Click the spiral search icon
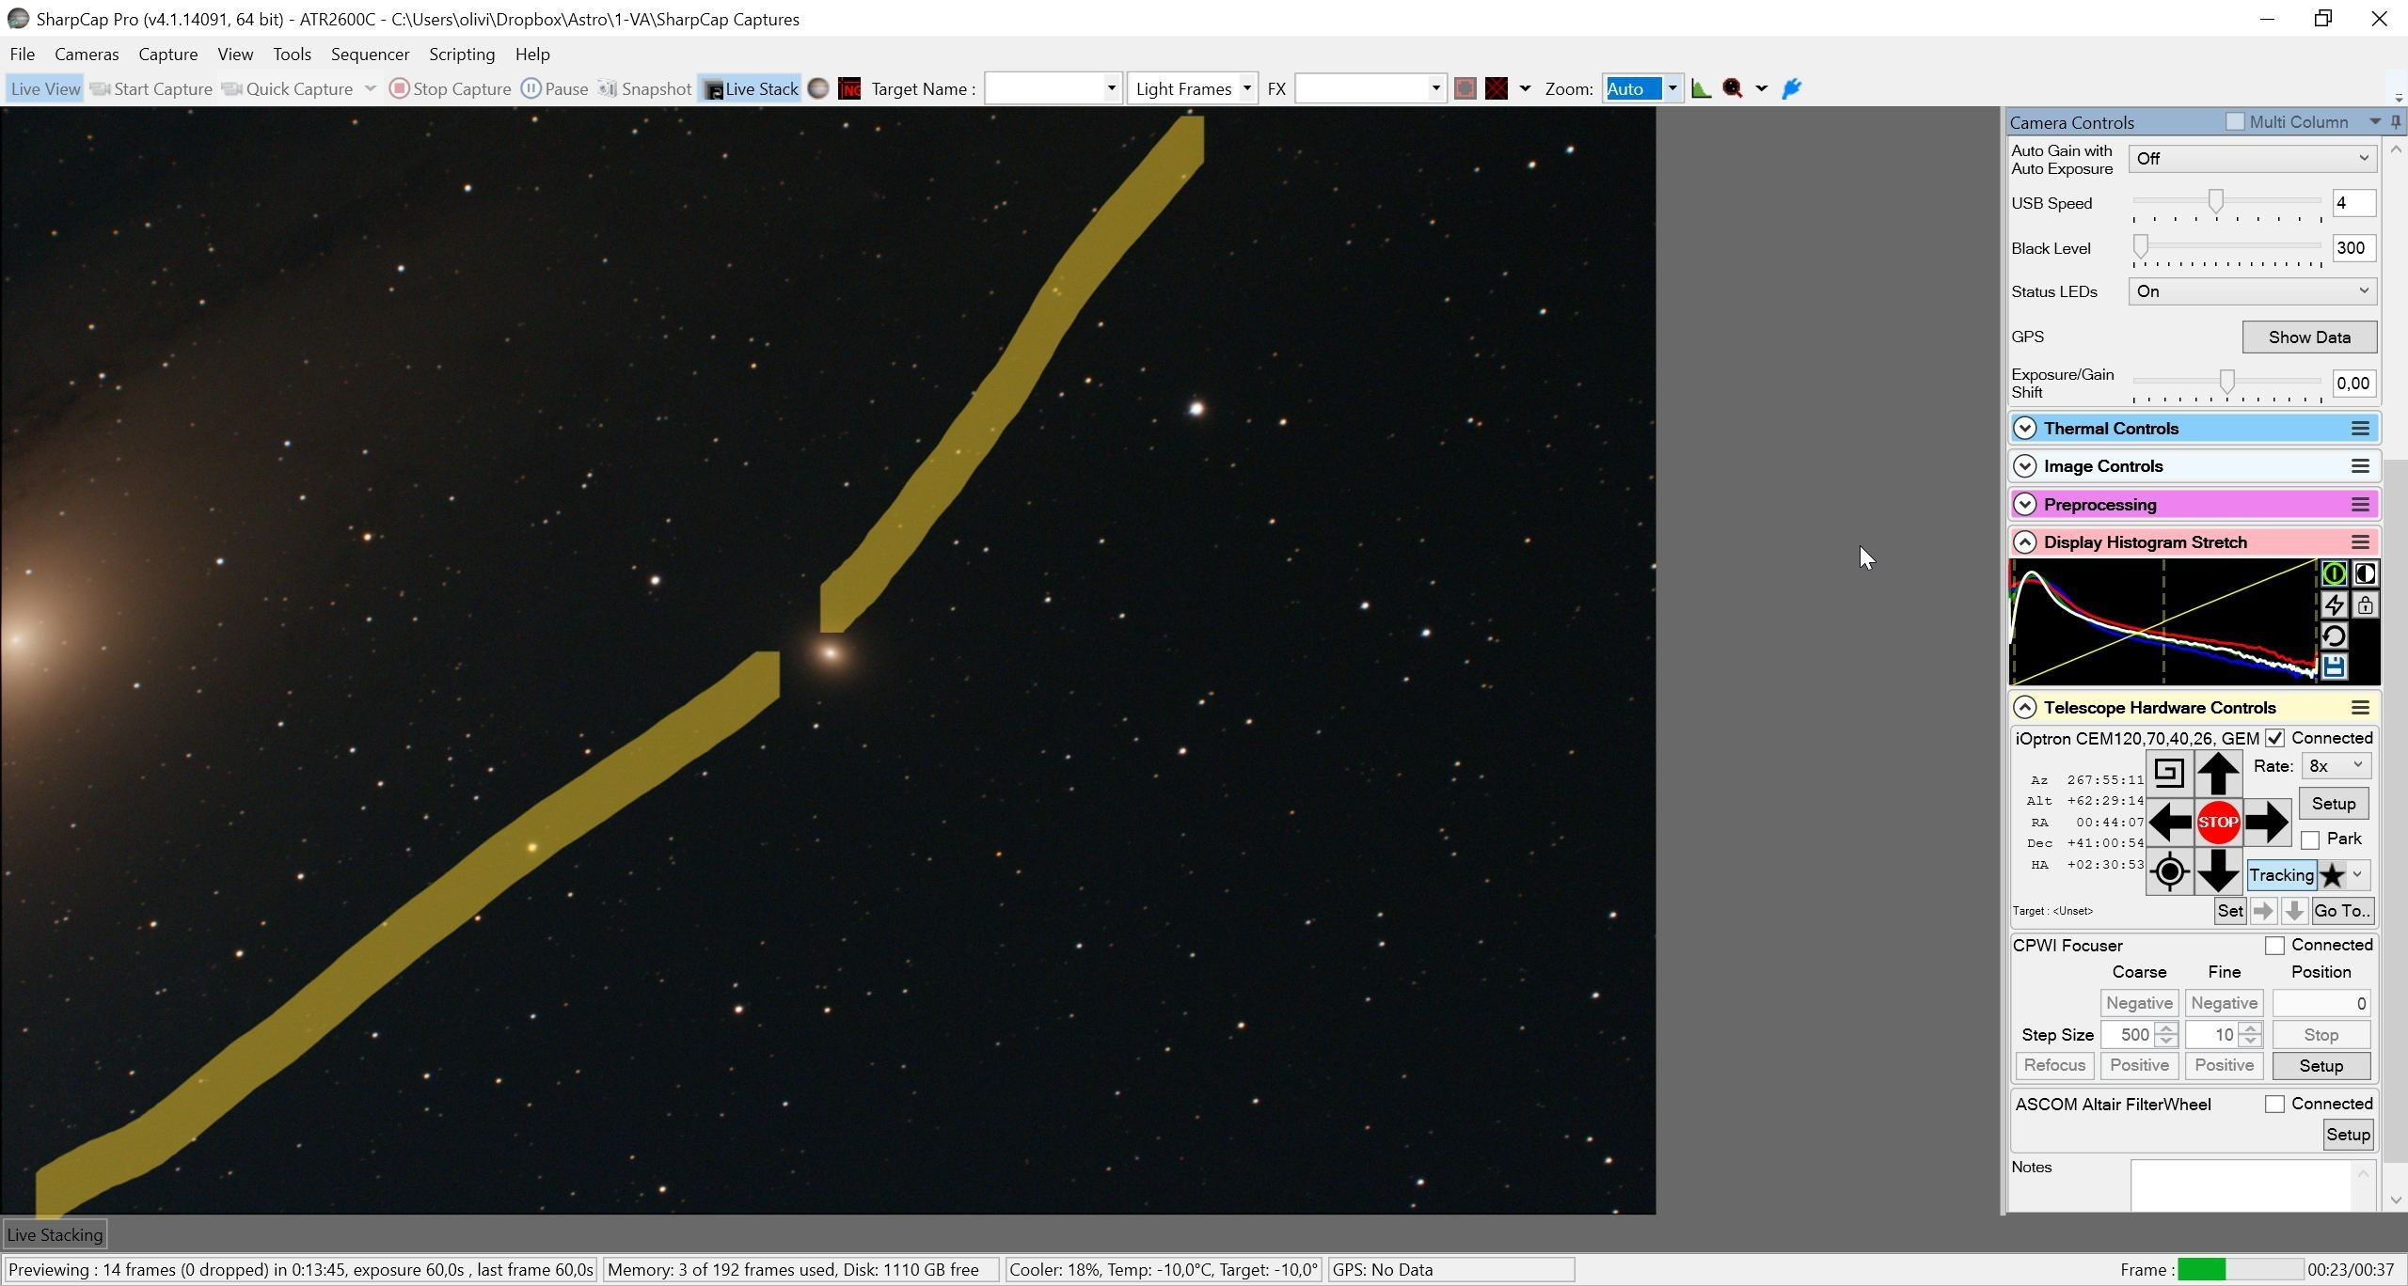Image resolution: width=2408 pixels, height=1286 pixels. pos(2169,773)
